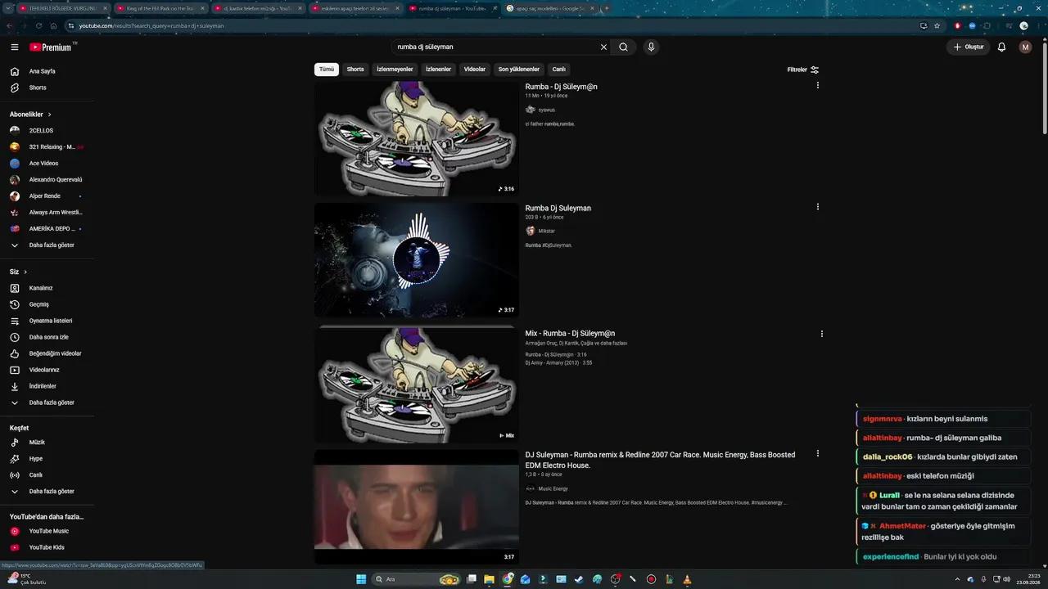Open the YouTube guide hamburger menu
Screen dimensions: 1048x589
tap(15, 47)
